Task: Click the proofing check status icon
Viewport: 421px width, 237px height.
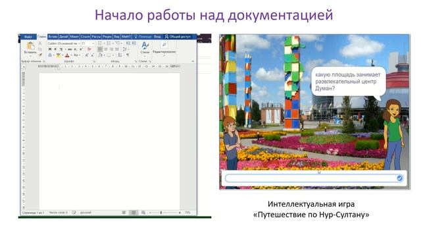Action: [x=74, y=213]
